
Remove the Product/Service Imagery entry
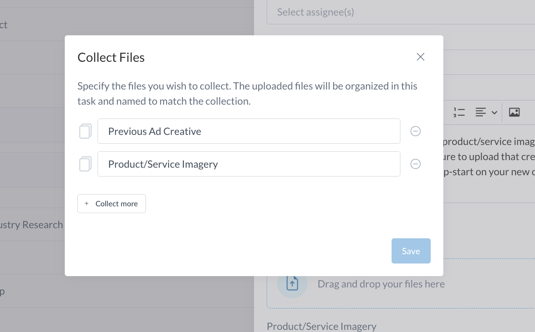pos(415,164)
